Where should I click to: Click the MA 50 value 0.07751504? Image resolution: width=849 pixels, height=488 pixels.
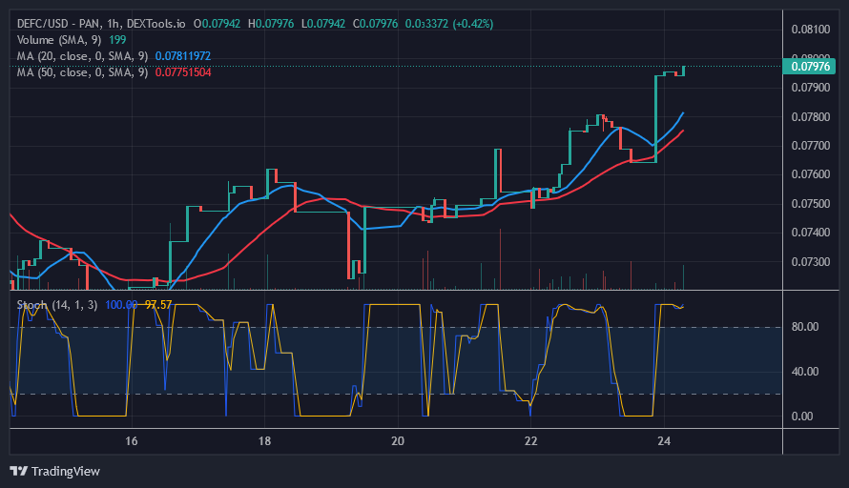(x=183, y=72)
